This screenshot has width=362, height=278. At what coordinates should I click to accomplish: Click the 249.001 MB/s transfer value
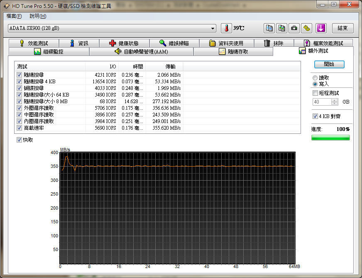click(x=167, y=121)
